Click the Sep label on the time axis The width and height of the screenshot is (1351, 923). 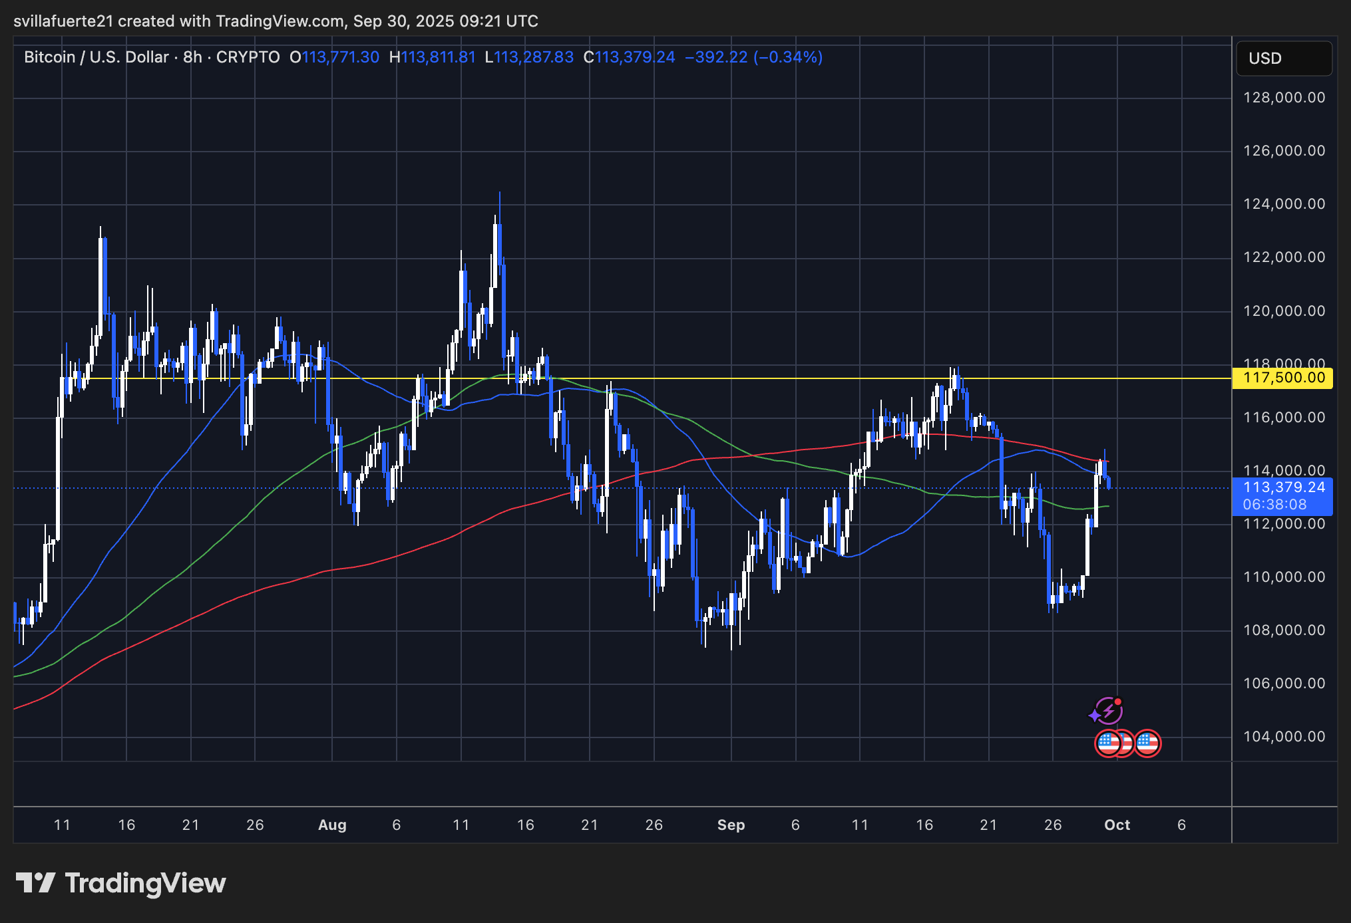(x=732, y=825)
